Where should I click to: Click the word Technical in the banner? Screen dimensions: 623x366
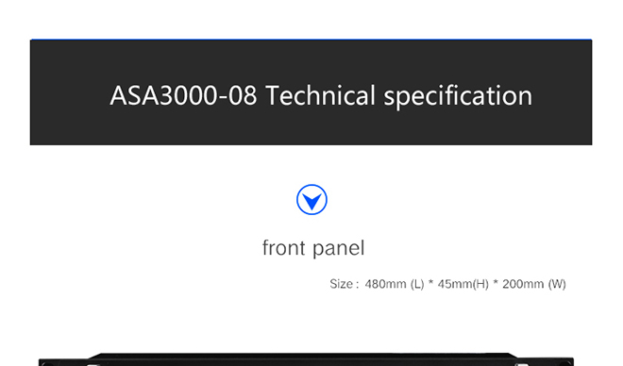point(320,95)
